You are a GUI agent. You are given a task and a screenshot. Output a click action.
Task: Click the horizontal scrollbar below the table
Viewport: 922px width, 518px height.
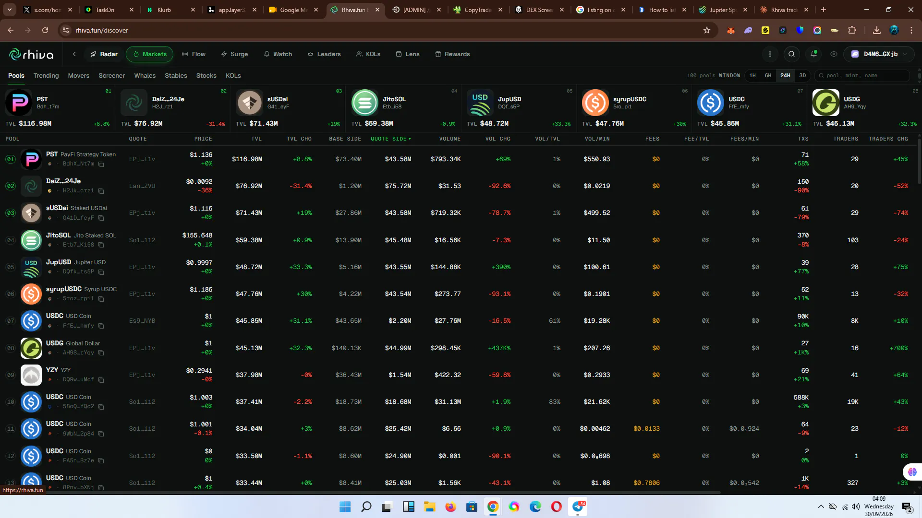[360, 493]
